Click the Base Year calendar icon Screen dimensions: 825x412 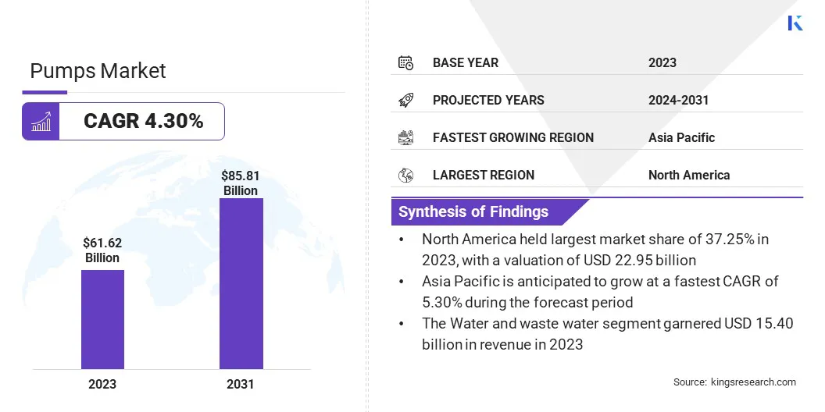(x=405, y=62)
